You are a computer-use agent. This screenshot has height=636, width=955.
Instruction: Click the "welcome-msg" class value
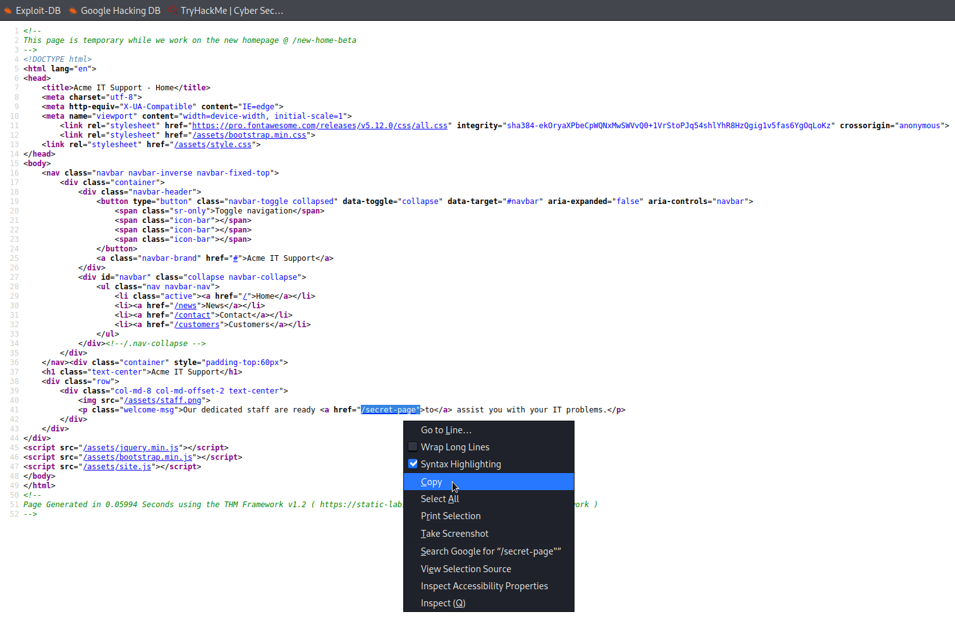(149, 410)
